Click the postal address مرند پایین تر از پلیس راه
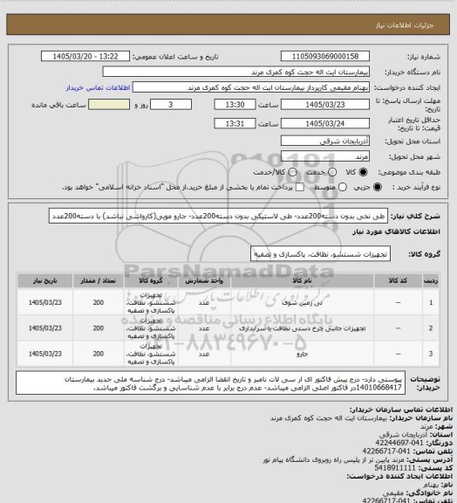Screen dimensions: 457x503 (333, 459)
